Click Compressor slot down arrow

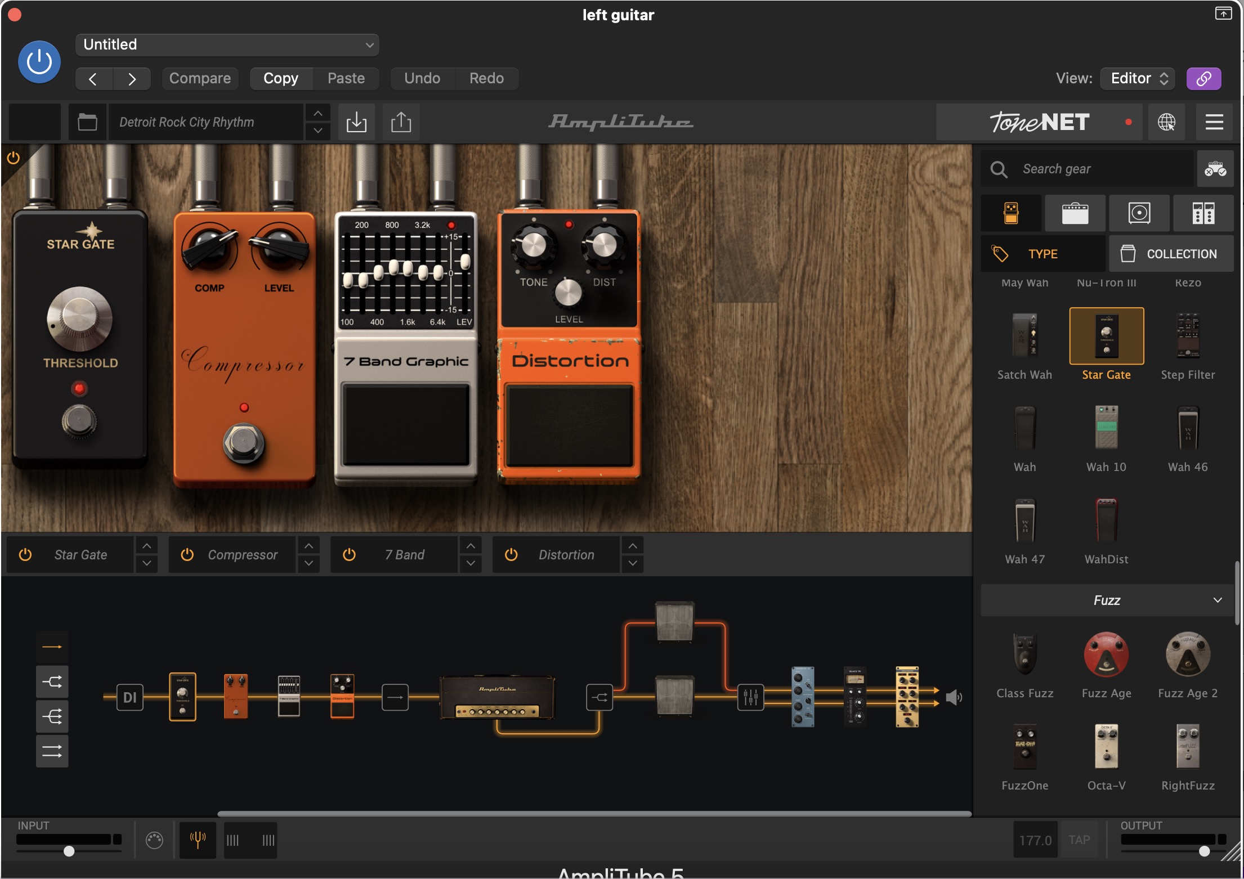[308, 563]
